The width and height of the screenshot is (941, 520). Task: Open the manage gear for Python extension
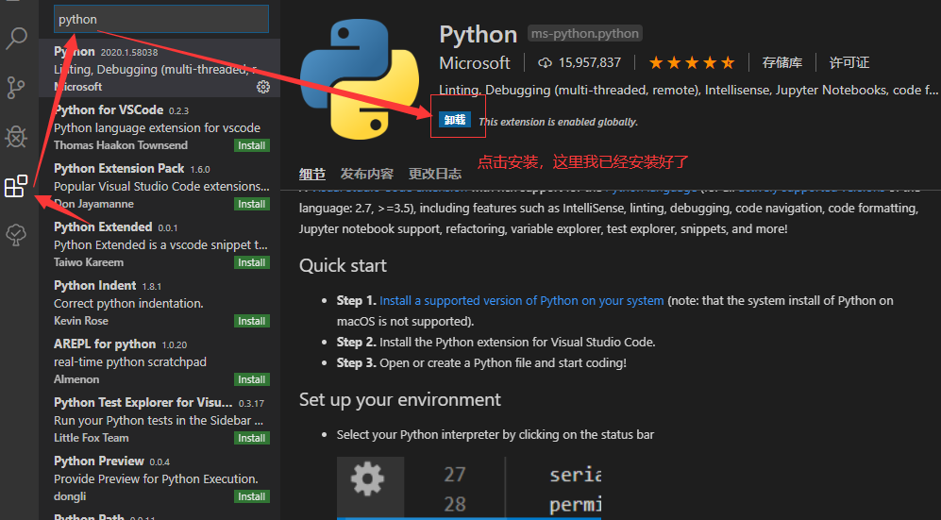[262, 87]
